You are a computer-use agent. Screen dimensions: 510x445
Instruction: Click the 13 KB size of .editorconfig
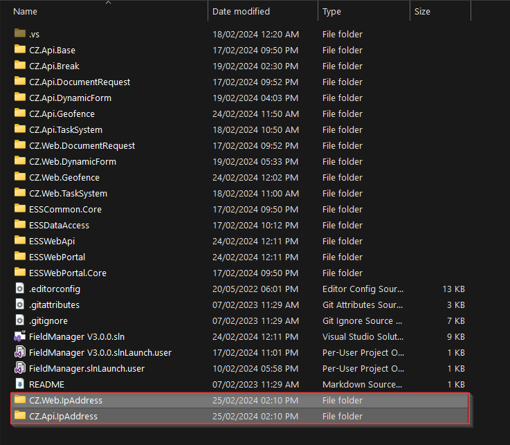[x=453, y=289]
